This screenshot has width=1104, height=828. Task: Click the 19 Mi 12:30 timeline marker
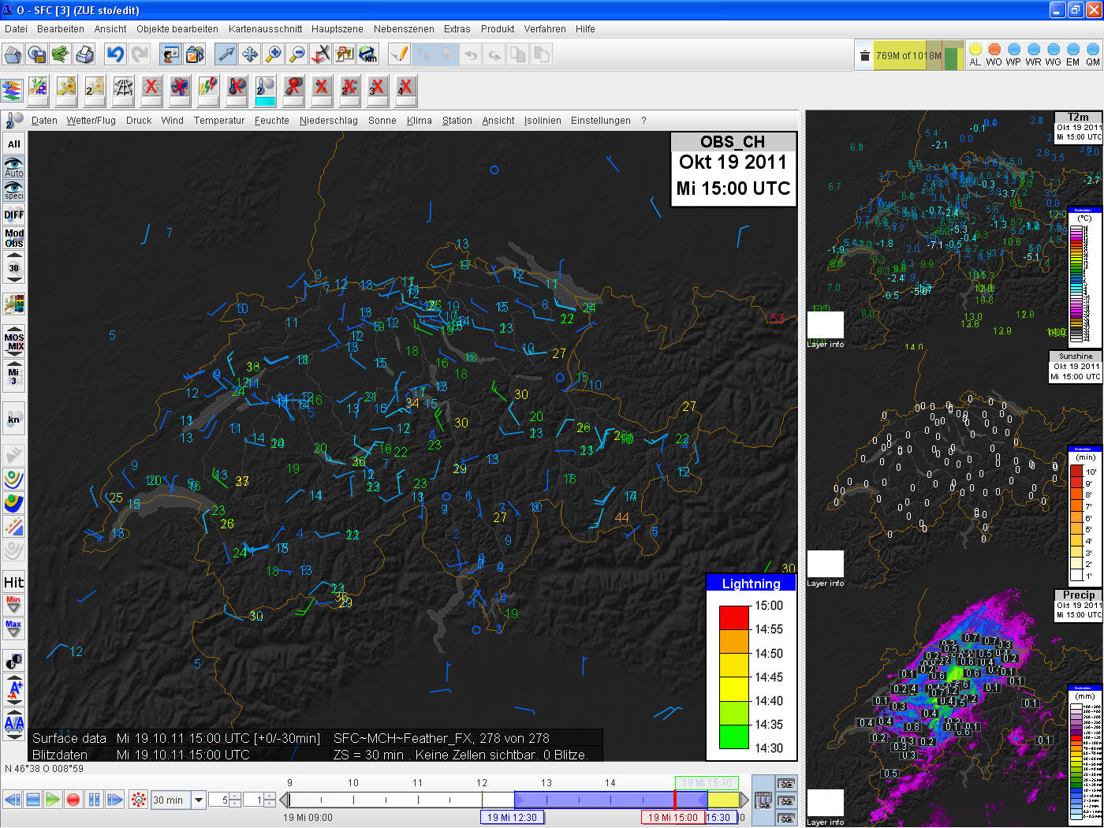click(x=512, y=818)
